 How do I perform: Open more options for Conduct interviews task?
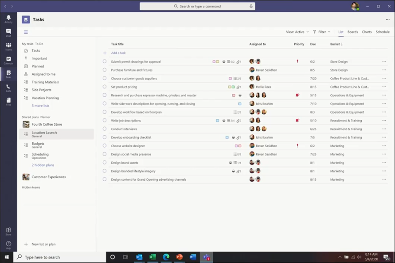click(x=384, y=129)
